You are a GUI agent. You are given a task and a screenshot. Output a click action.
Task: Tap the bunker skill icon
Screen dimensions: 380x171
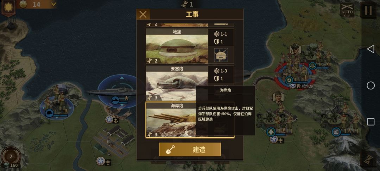(221, 55)
